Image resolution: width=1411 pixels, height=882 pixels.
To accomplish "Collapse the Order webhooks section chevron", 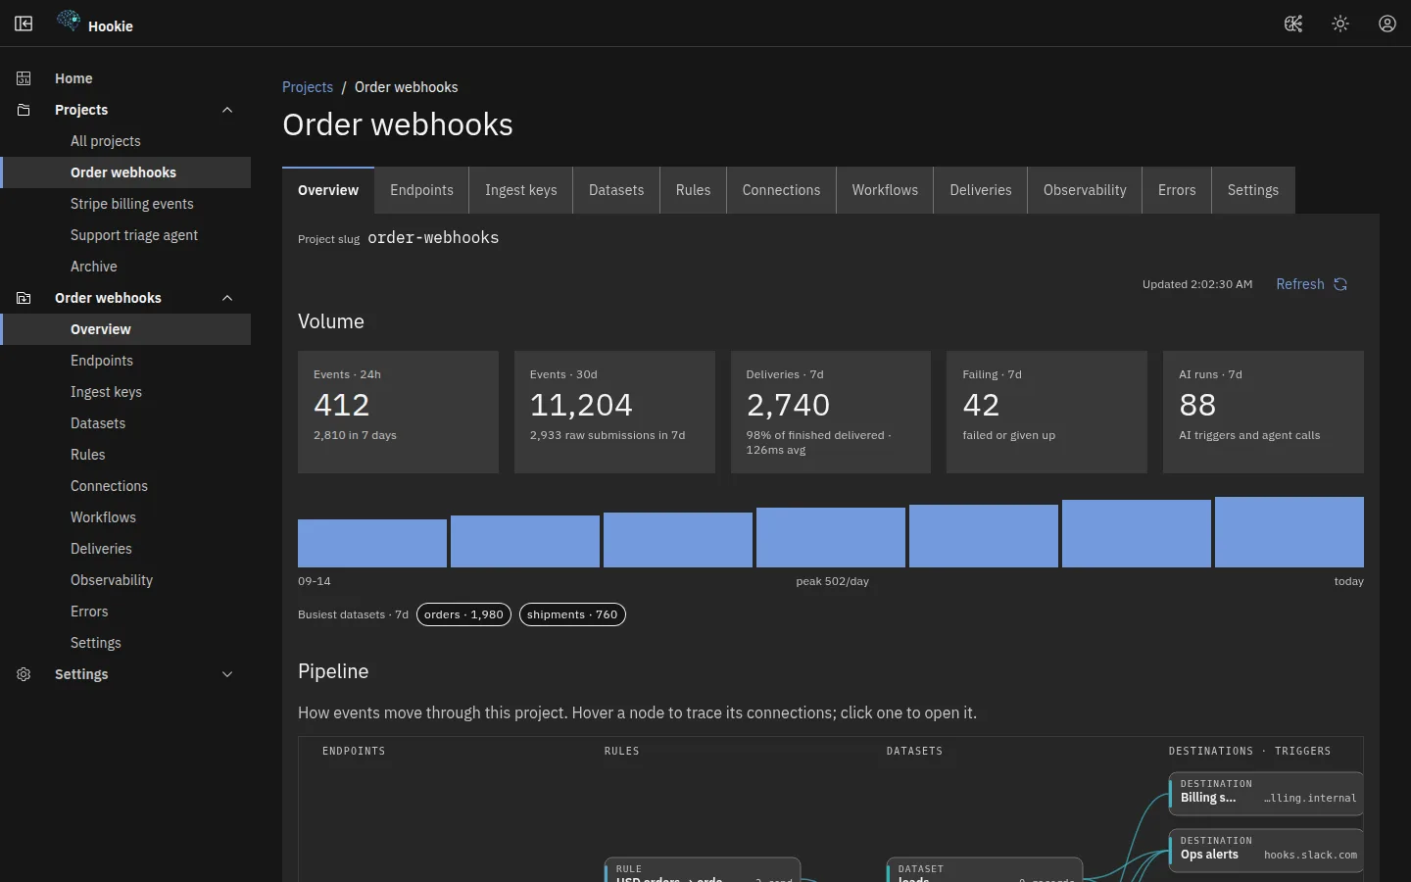I will pyautogui.click(x=227, y=298).
